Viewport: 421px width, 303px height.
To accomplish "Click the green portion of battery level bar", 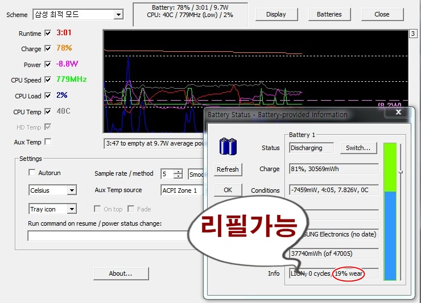I will [390, 167].
